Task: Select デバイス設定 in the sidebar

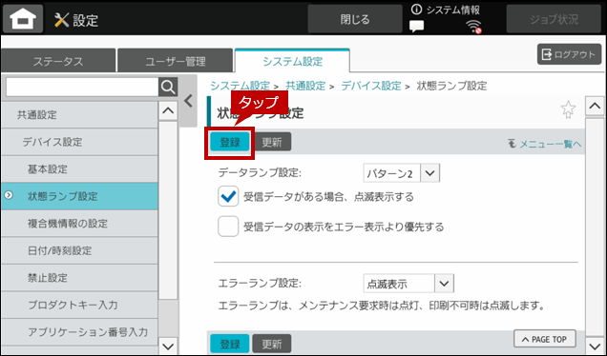Action: tap(79, 142)
